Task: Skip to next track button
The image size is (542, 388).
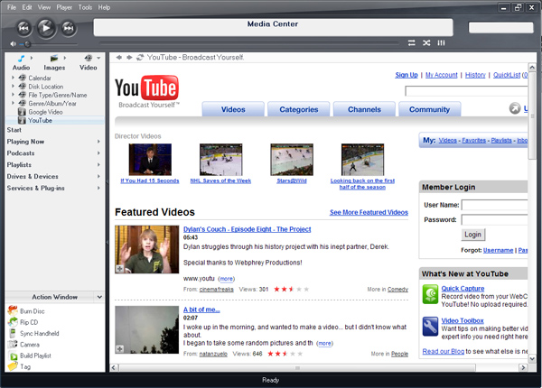Action: coord(69,28)
